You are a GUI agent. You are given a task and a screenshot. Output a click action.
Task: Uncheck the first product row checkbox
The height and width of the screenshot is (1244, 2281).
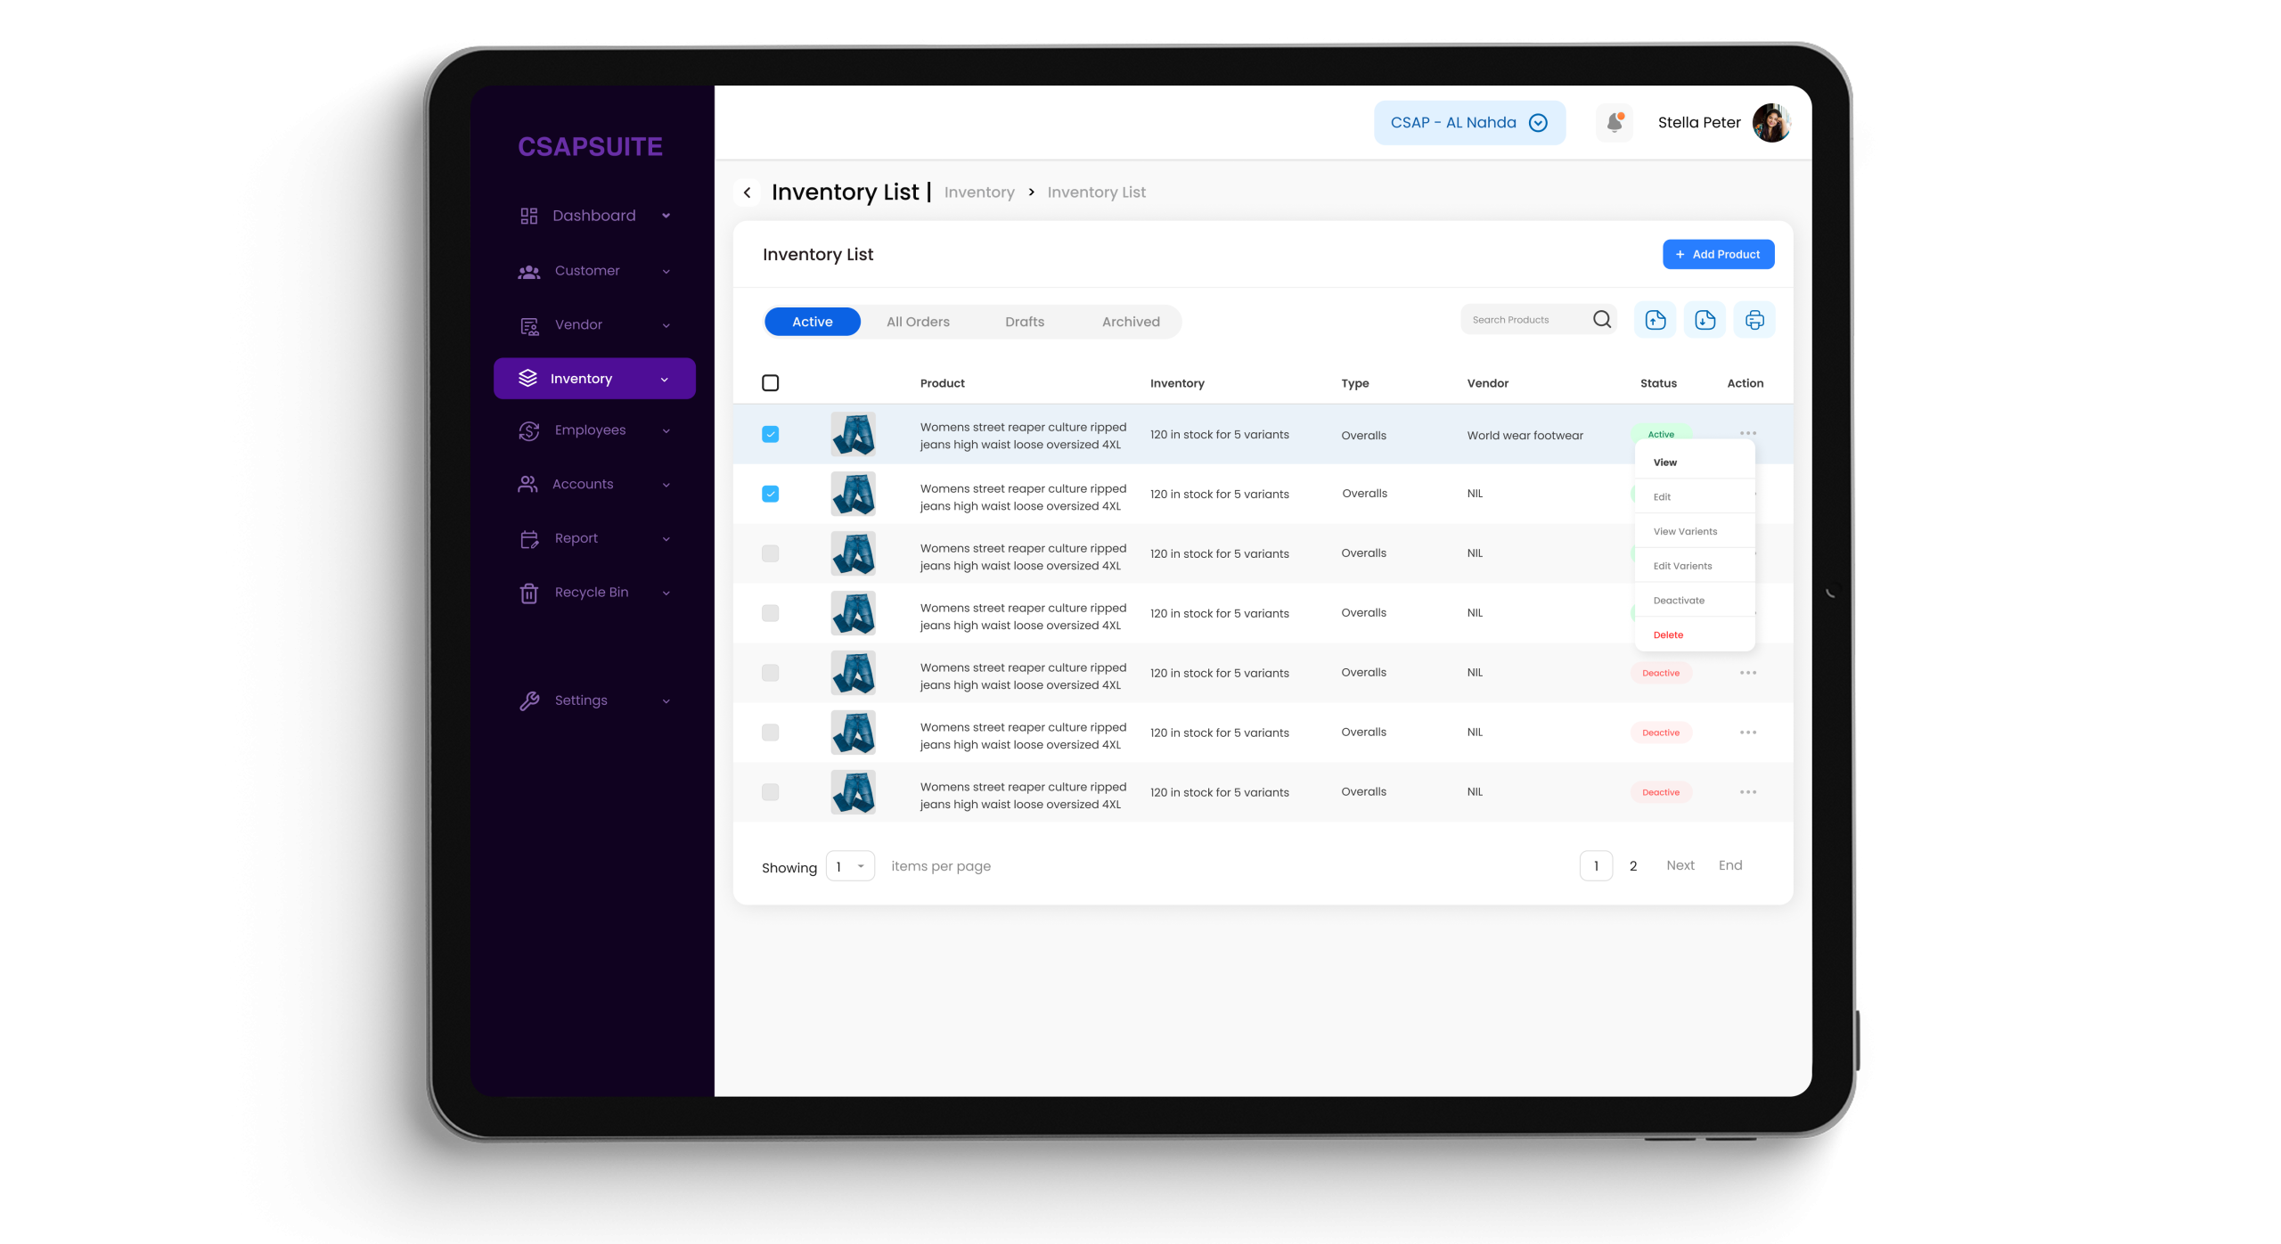(771, 434)
